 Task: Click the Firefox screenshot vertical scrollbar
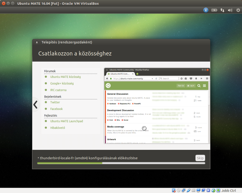[209, 112]
